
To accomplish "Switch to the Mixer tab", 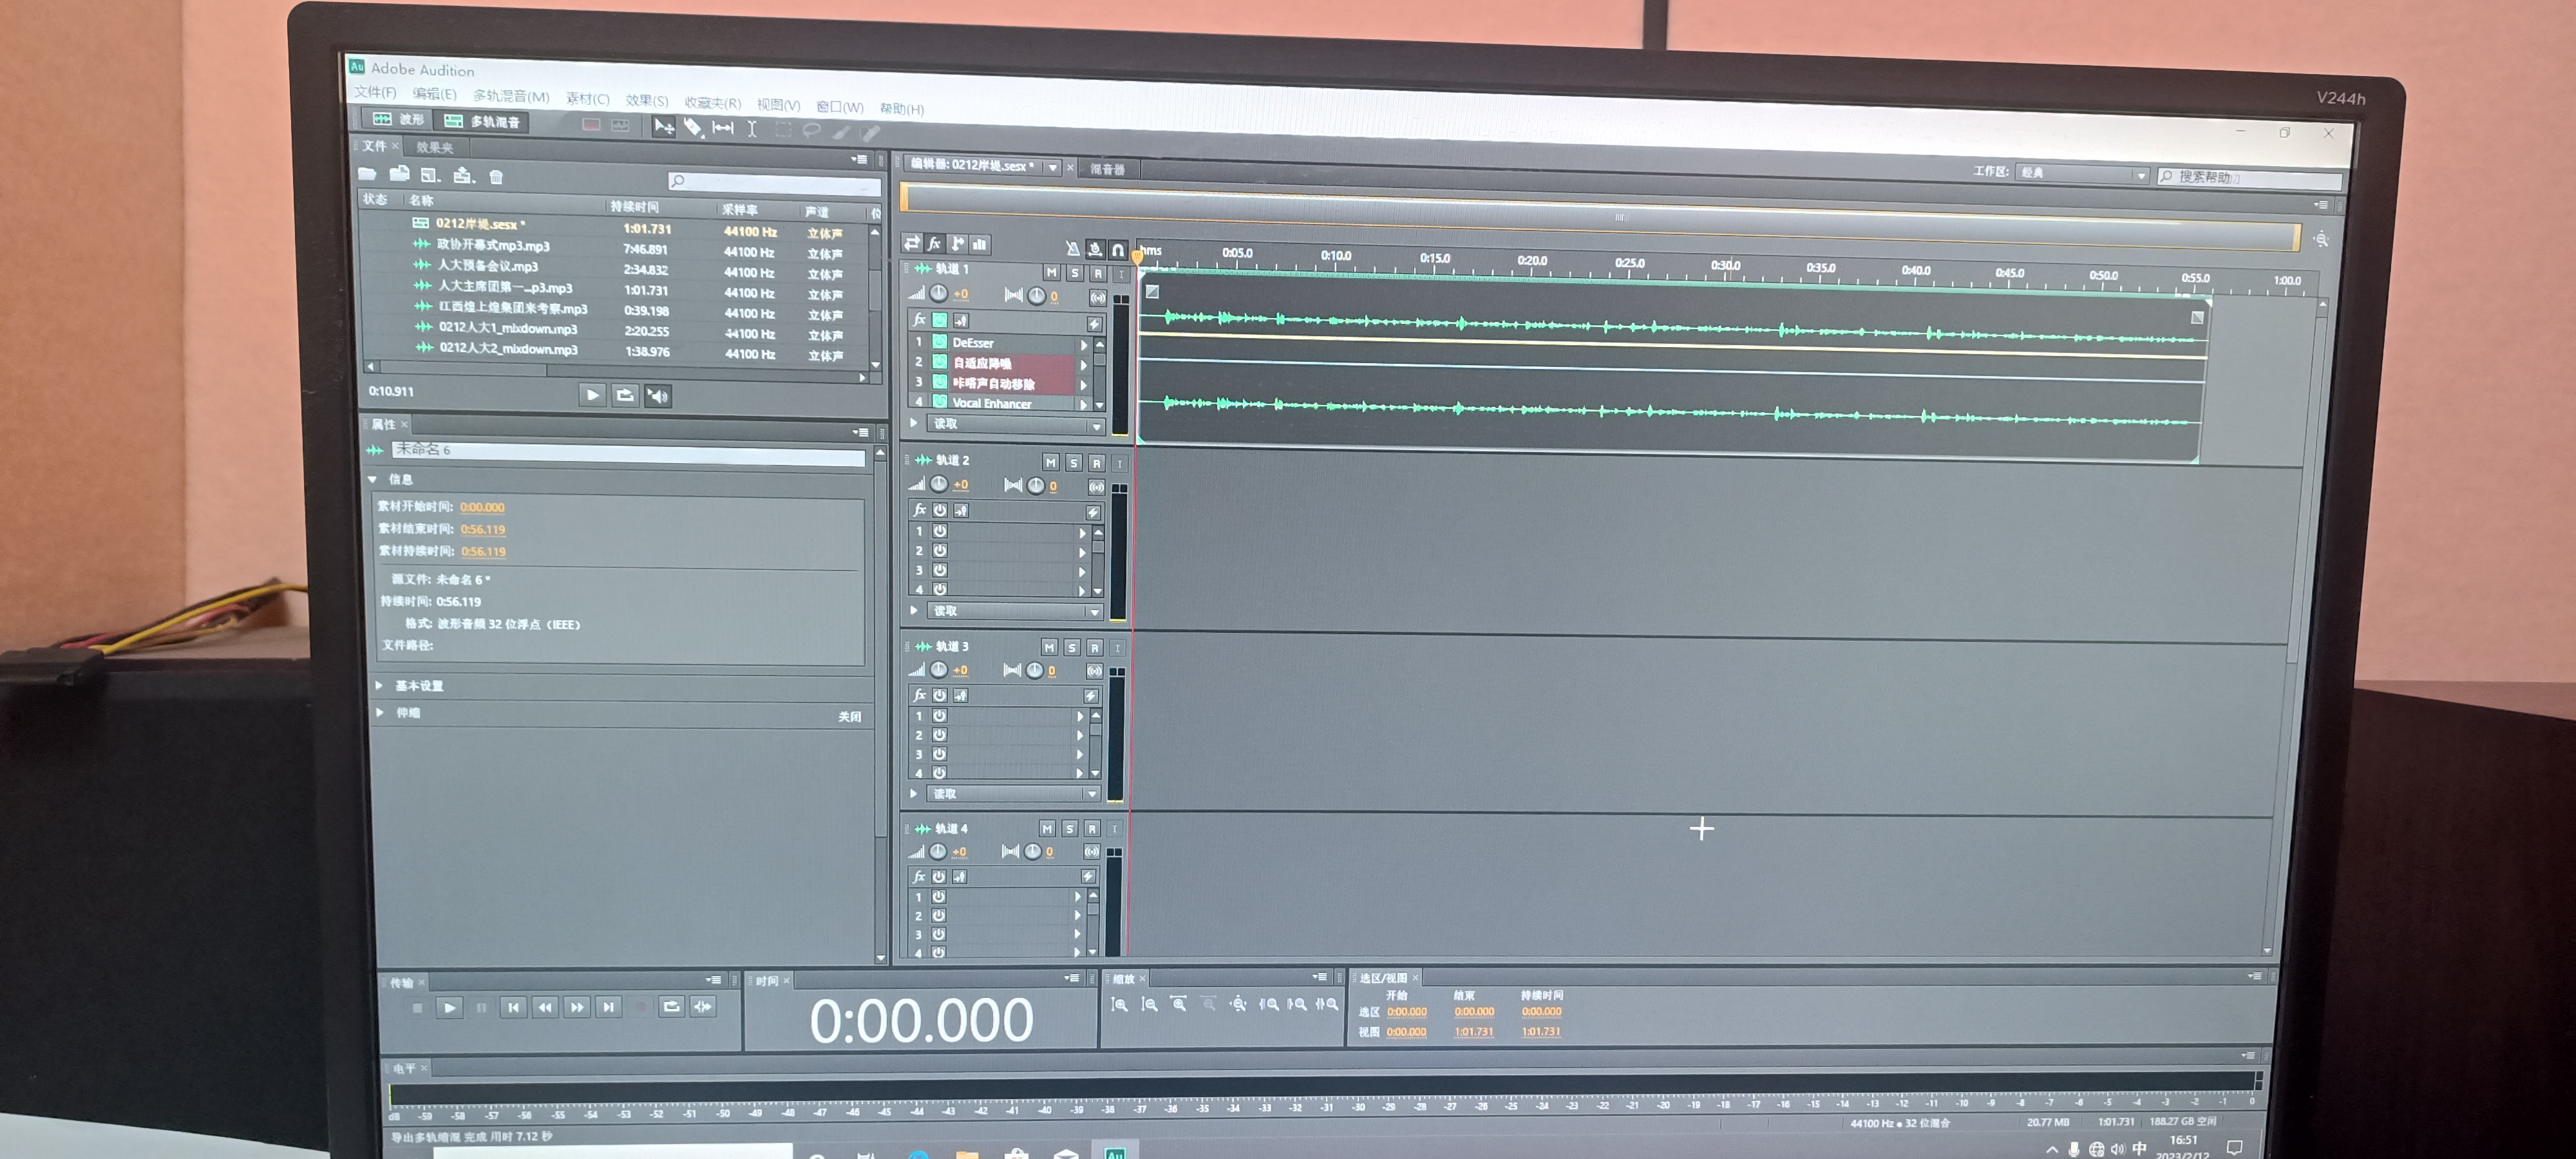I will (x=1107, y=169).
